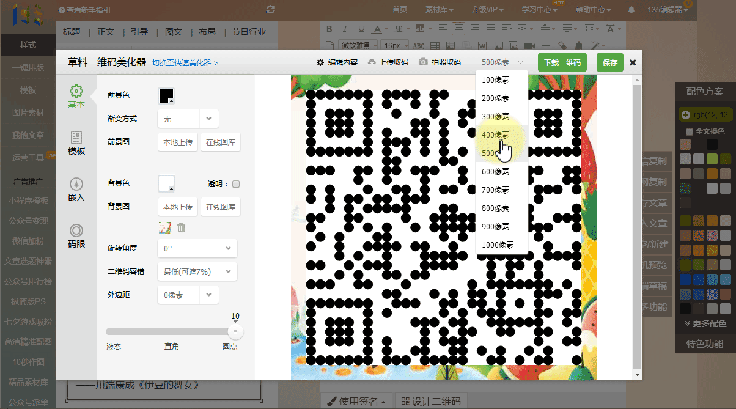
Task: Toggle the 透明 transparent checkbox
Action: [236, 184]
